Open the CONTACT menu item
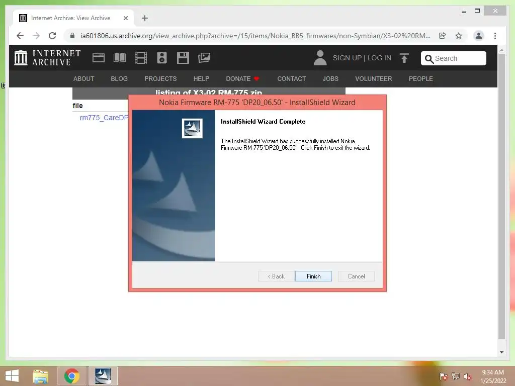 point(291,79)
